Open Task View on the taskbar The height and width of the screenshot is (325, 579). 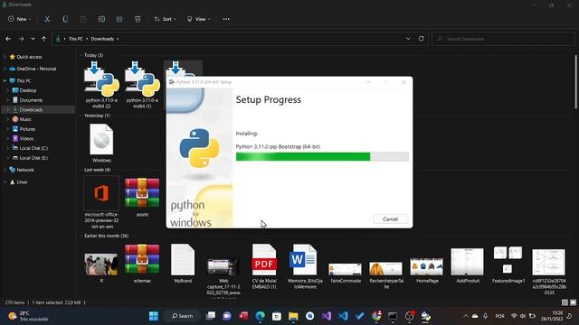(211, 316)
